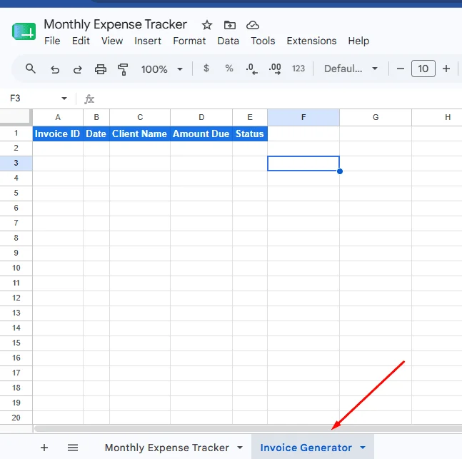This screenshot has height=459, width=462.
Task: Select the Status header cell
Action: 250,133
